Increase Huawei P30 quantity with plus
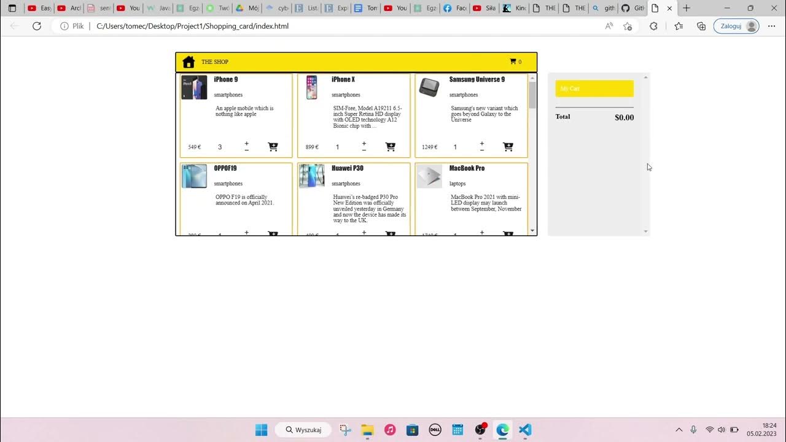786x442 pixels. coord(364,233)
